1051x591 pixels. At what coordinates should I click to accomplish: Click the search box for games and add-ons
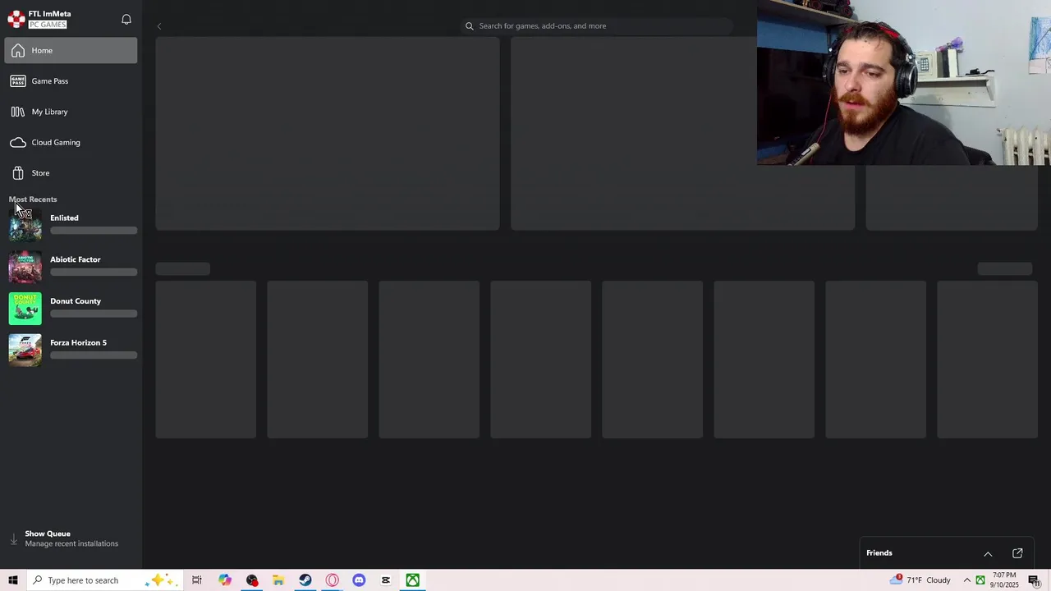[x=598, y=25]
